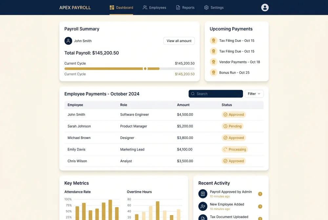Select the John Smith table row name
Viewport: 328px width, 220px height.
tap(76, 115)
